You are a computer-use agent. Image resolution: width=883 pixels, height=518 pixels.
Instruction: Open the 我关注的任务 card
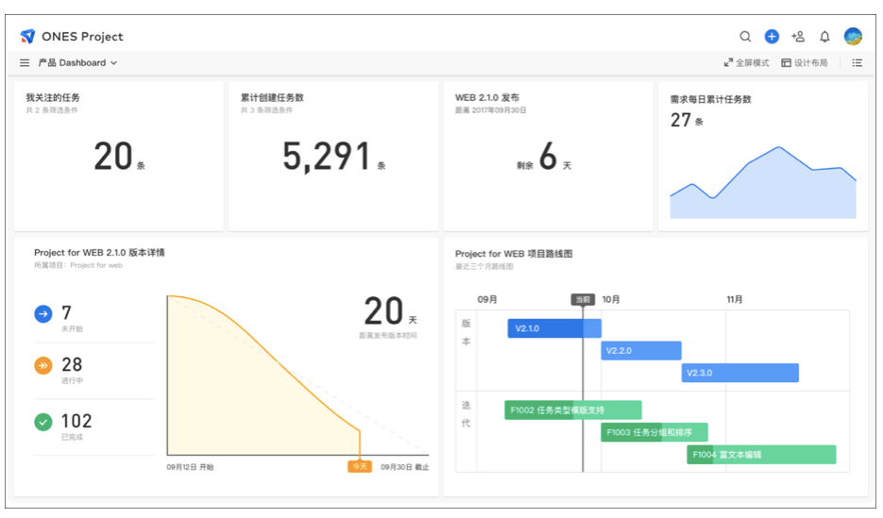pos(119,156)
